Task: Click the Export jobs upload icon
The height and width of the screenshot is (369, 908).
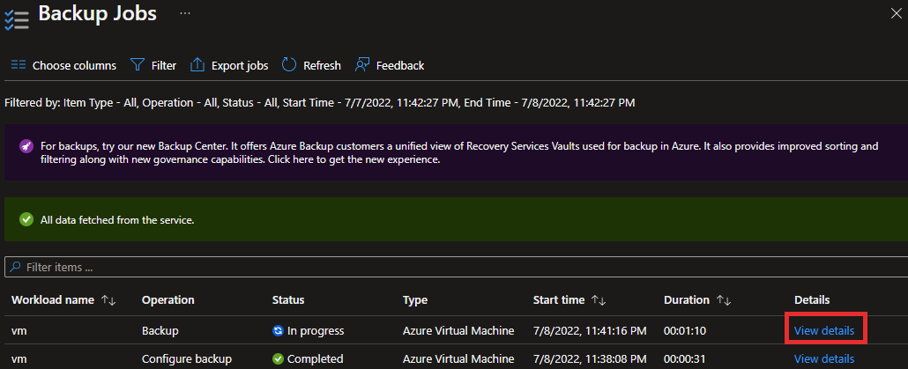Action: (197, 65)
